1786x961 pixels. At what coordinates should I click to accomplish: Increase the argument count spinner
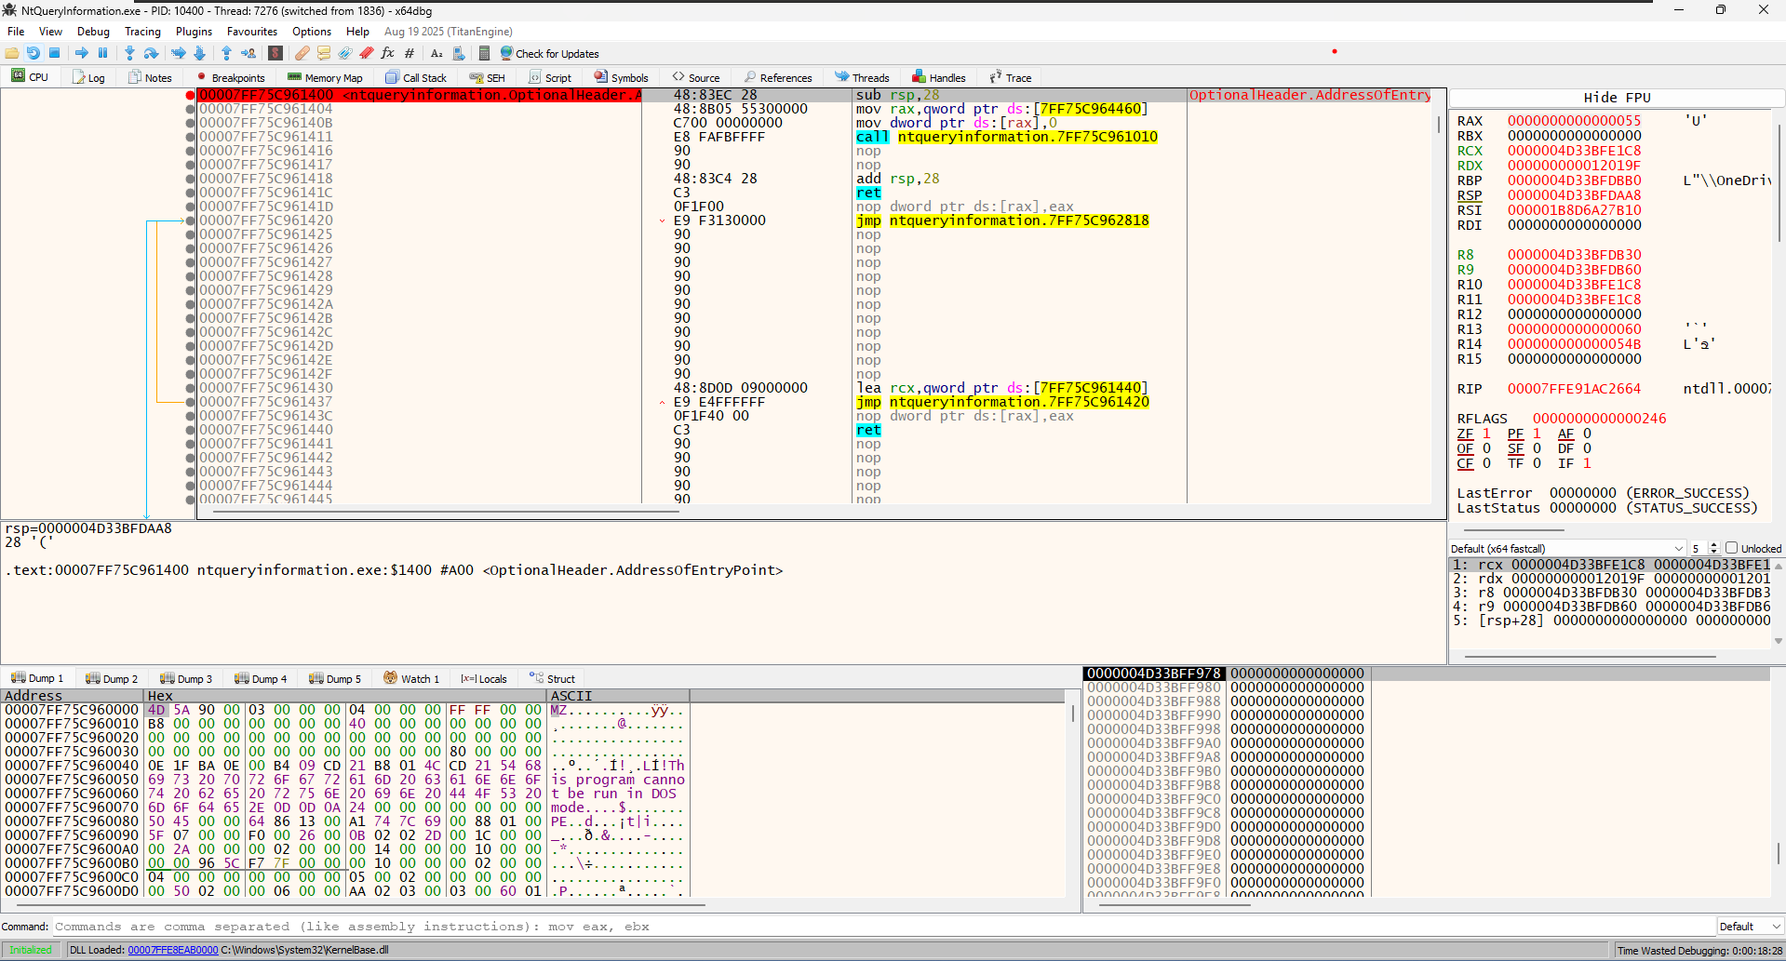[1713, 545]
